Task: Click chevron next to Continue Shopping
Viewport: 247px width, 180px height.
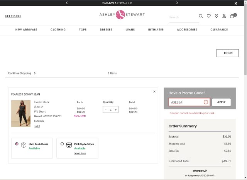Action: (35, 73)
